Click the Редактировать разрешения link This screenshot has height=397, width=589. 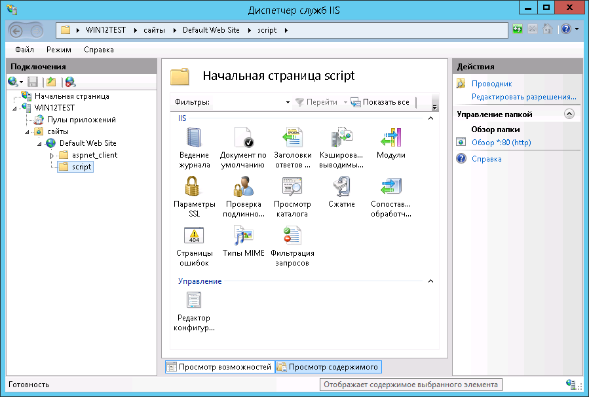523,97
